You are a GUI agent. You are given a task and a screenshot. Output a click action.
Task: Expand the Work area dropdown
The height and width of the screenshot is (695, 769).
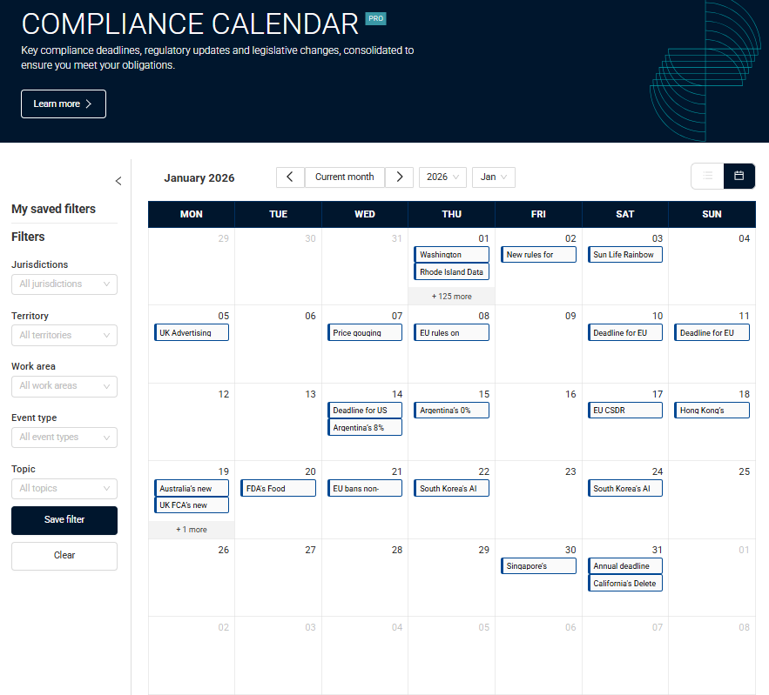[64, 385]
